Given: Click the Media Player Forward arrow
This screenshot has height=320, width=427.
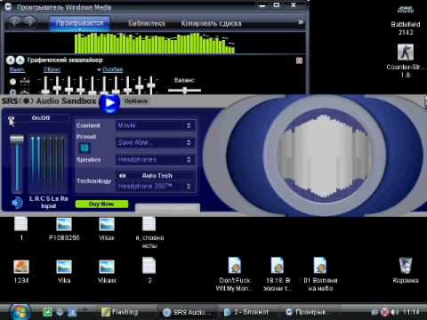Looking at the screenshot, I should [29, 21].
